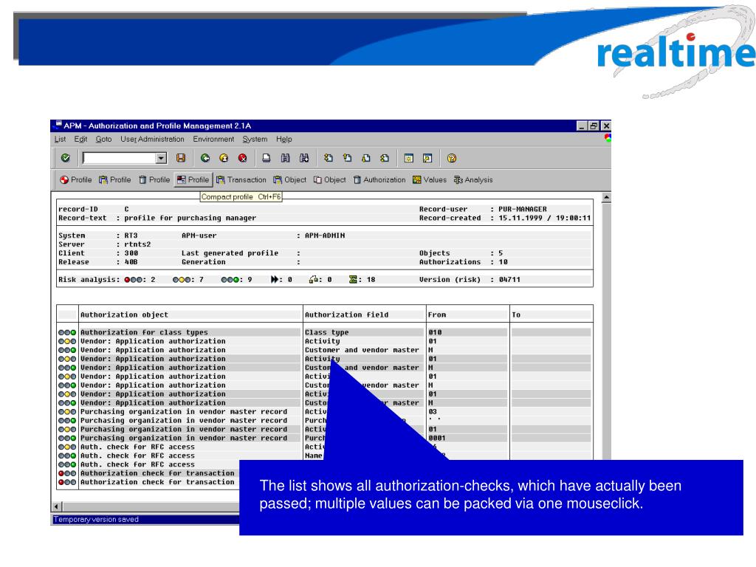Click the yellow traffic light risk count
Viewport: 756px width, 567px height.
[188, 280]
